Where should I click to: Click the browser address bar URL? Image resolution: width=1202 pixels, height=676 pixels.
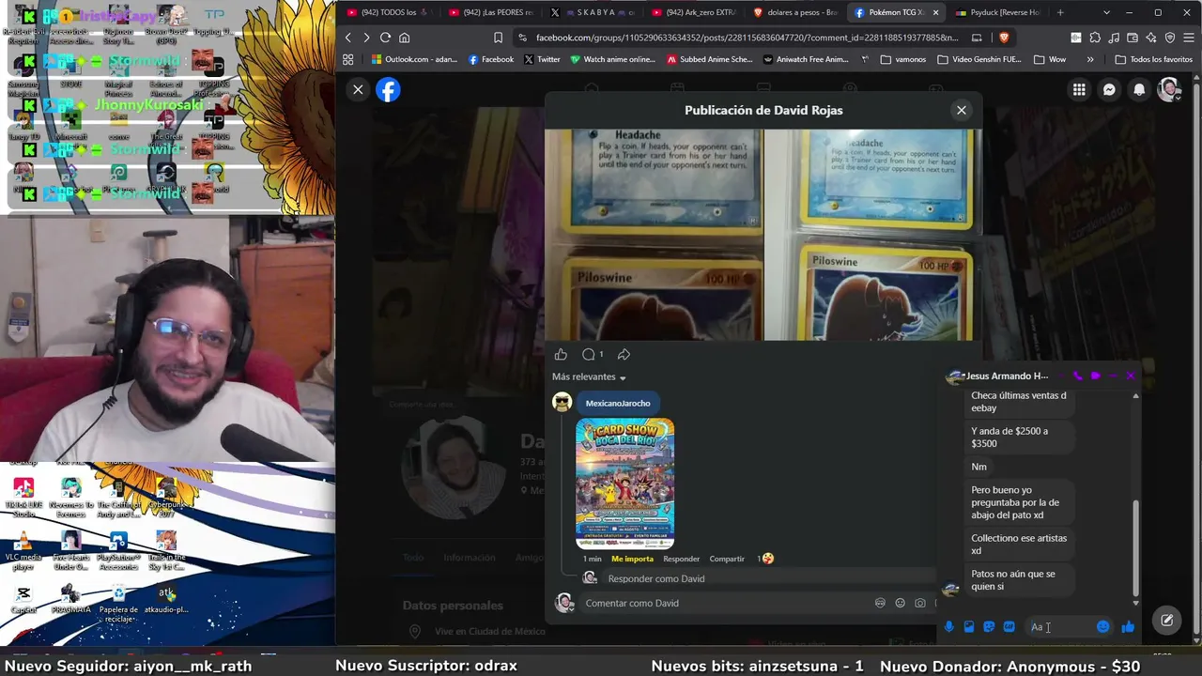click(x=747, y=38)
